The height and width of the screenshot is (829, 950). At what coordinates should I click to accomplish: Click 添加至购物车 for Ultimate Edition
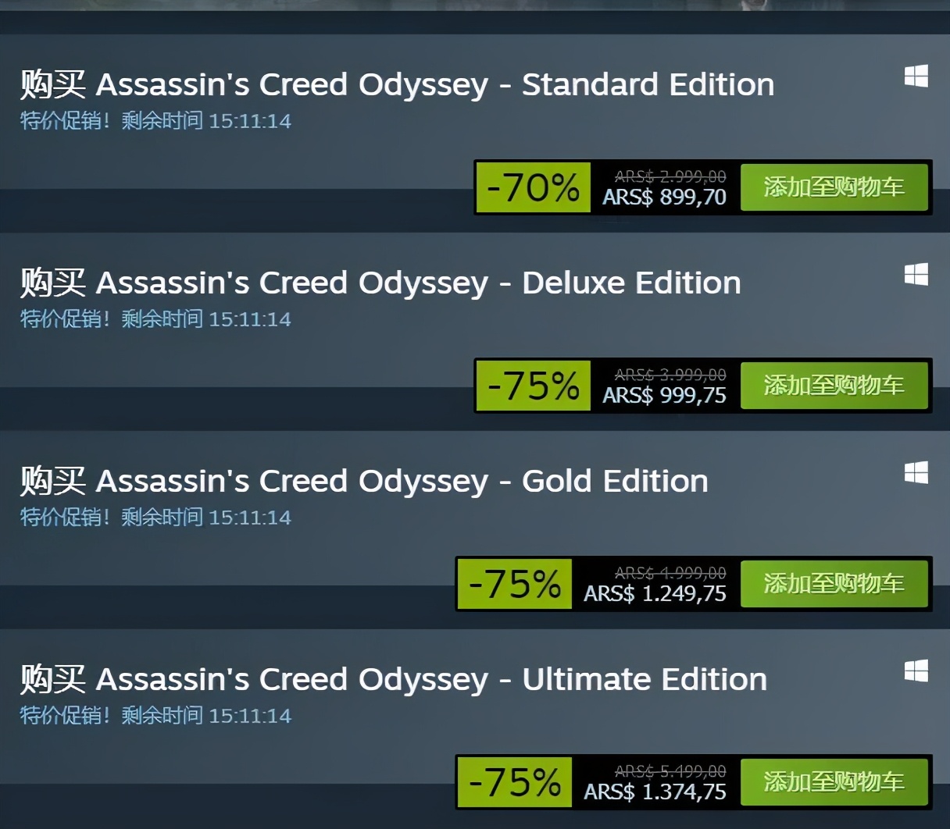(834, 781)
